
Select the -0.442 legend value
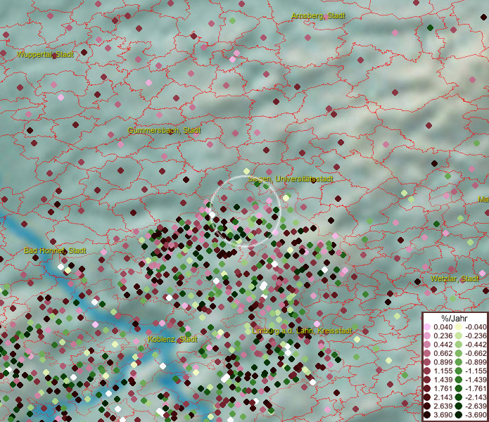pos(476,345)
